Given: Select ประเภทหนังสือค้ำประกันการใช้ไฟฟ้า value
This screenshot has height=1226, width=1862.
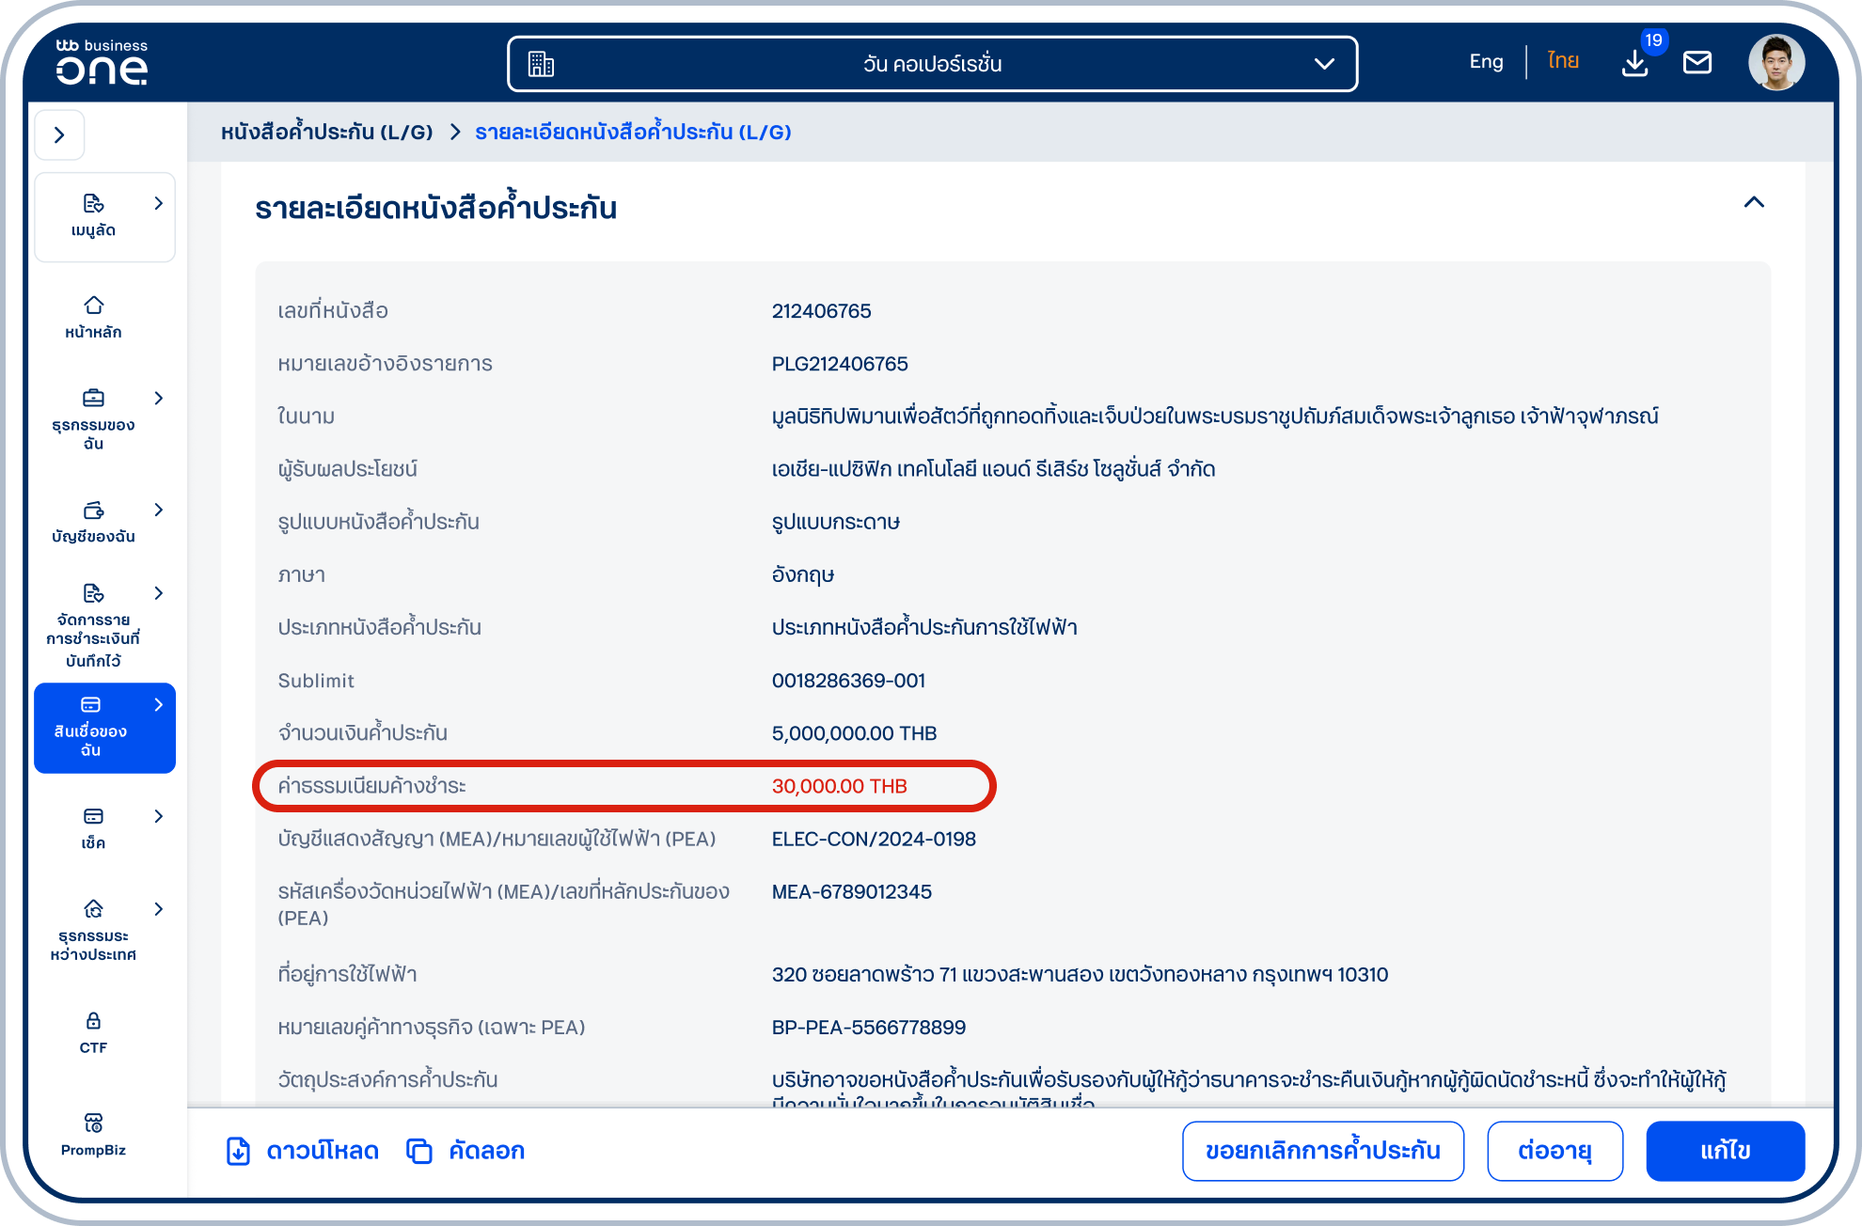Looking at the screenshot, I should coord(924,627).
